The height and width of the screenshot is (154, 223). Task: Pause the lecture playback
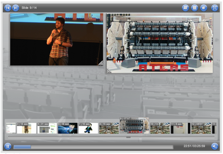[x=8, y=146]
